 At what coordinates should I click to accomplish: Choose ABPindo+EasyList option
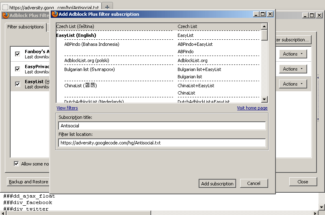pos(195,44)
